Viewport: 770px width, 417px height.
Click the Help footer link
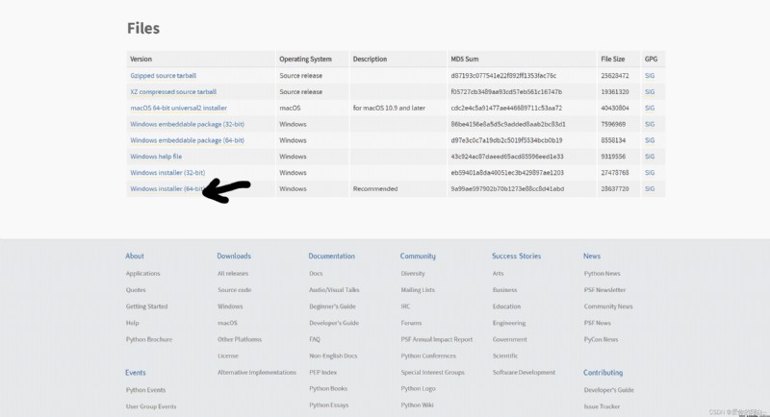point(132,323)
